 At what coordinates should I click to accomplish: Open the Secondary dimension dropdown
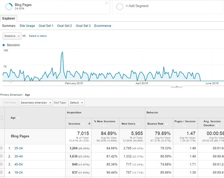coord(36,102)
